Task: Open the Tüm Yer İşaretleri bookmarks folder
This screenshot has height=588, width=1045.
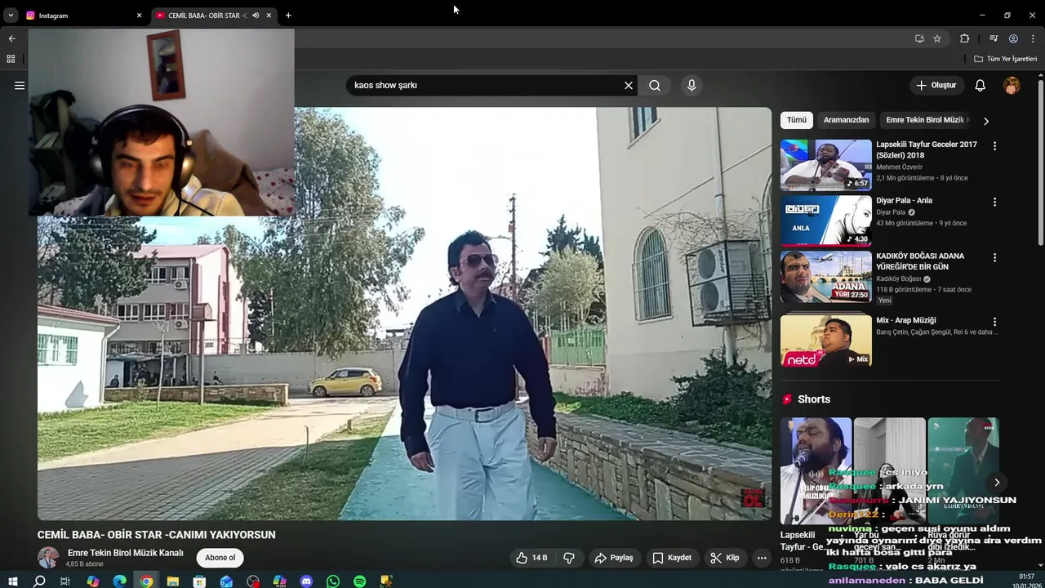Action: pos(1005,59)
